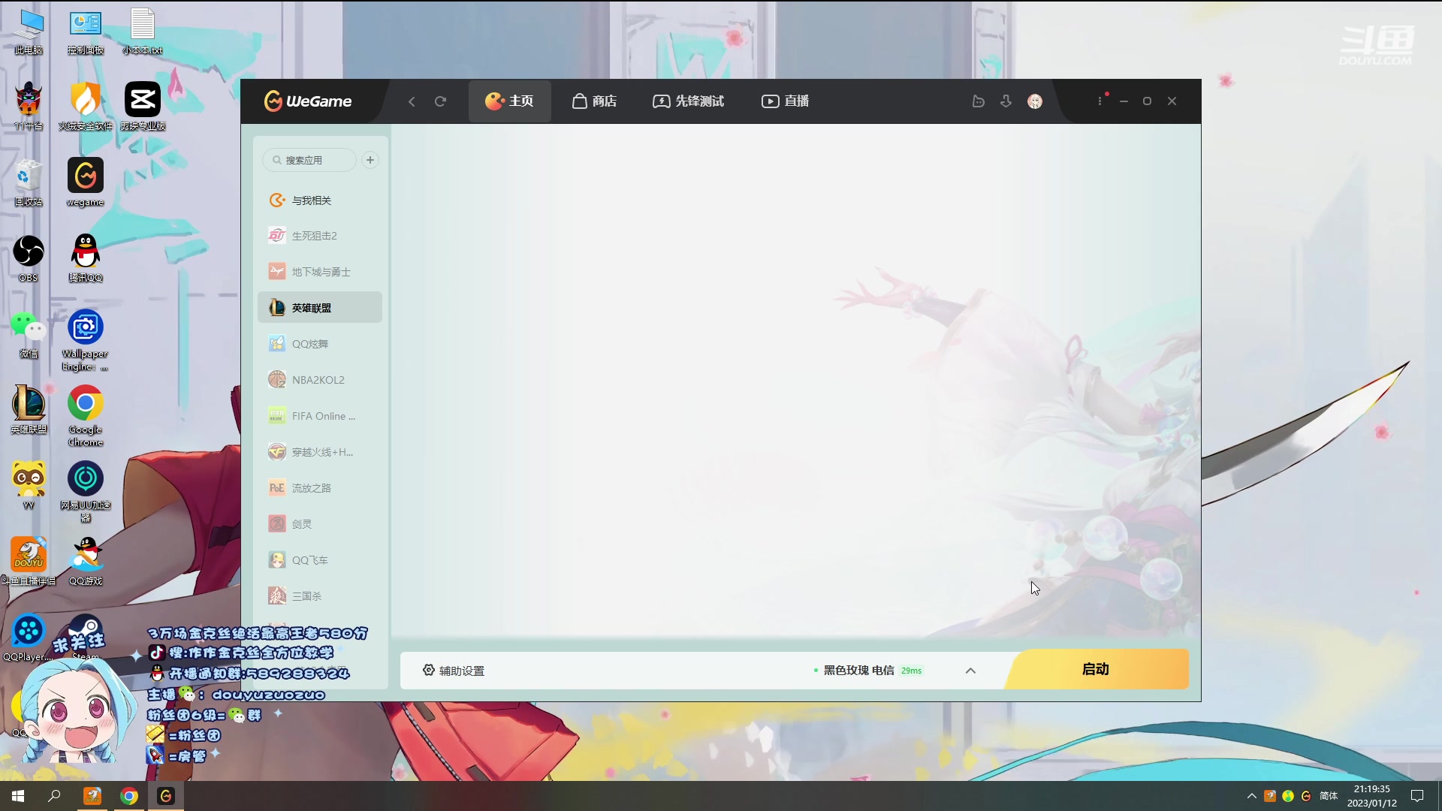Click the 搜索应用 search field
The image size is (1442, 811).
coord(309,160)
